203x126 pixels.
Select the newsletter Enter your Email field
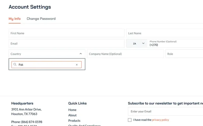pyautogui.click(x=166, y=111)
